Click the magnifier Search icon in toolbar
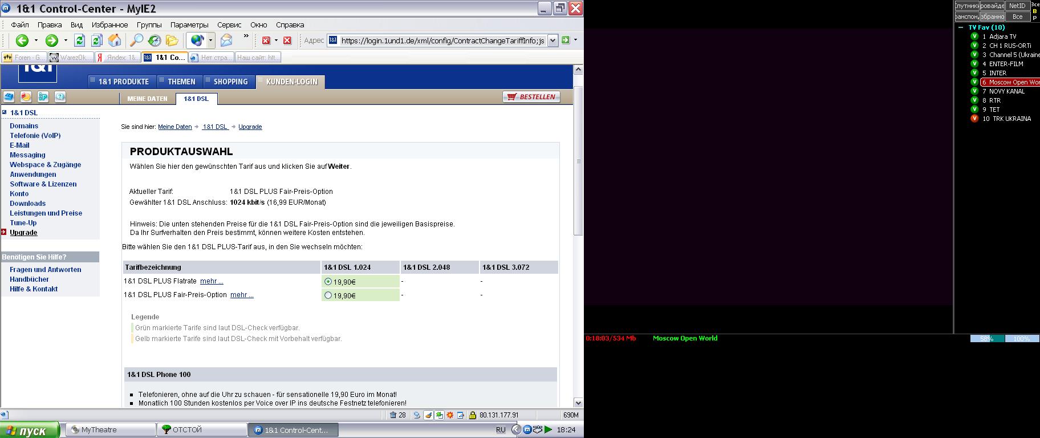Image resolution: width=1040 pixels, height=438 pixels. click(137, 40)
